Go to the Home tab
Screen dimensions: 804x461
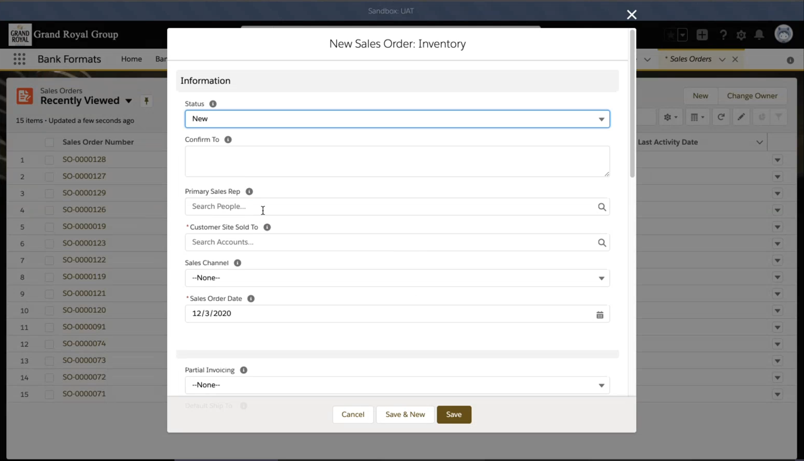click(x=131, y=59)
